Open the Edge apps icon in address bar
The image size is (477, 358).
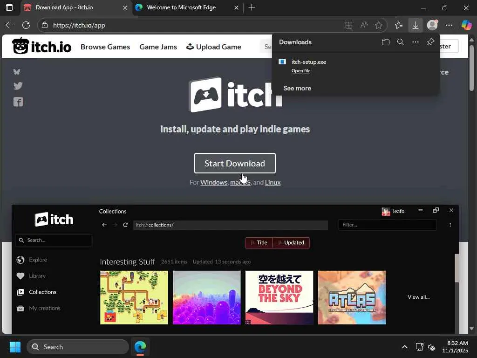[349, 25]
